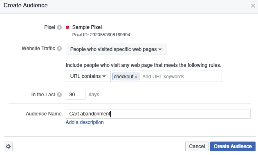Viewport: 258px width, 155px height.
Task: Click the red Sample Pixel status dot
Action: [67, 27]
